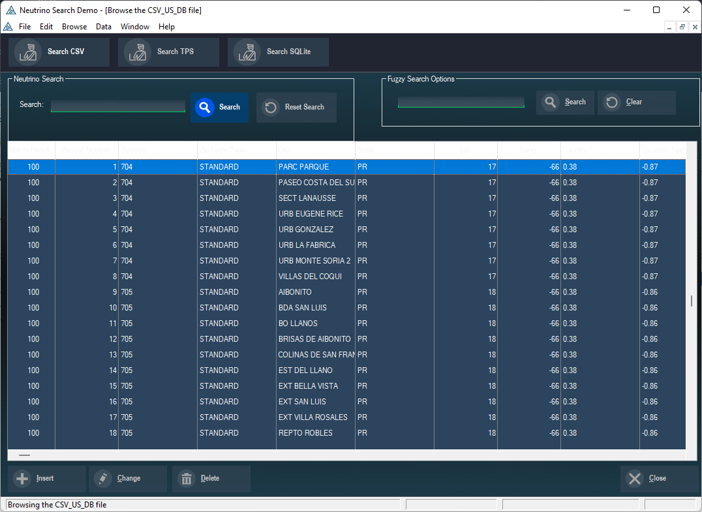Open the Browse menu

tap(74, 27)
